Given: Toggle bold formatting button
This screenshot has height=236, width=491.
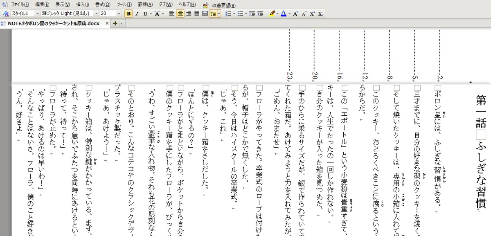Looking at the screenshot, I should [x=129, y=13].
